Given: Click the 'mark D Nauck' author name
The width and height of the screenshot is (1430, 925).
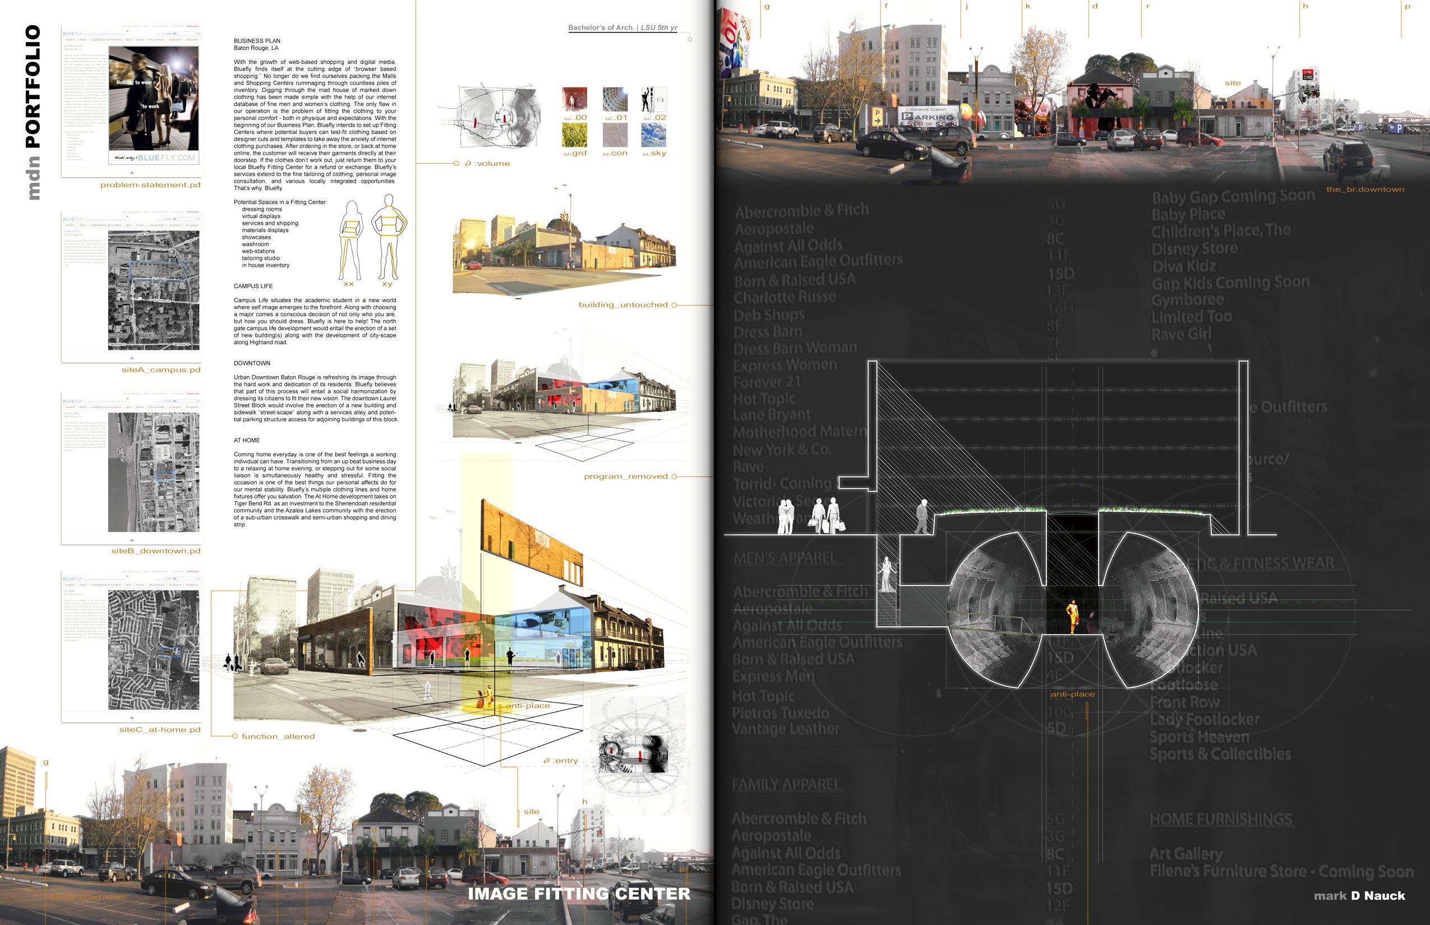Looking at the screenshot, I should [x=1360, y=896].
